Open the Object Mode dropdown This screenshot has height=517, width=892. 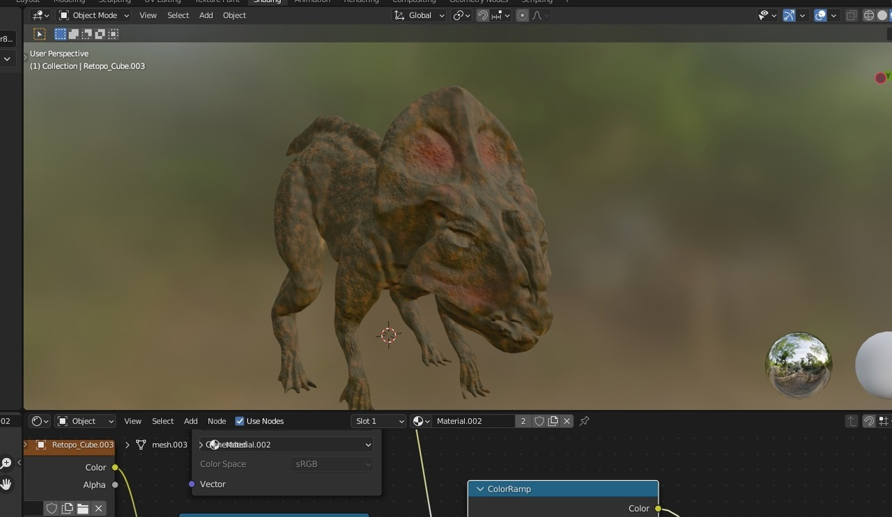click(93, 15)
